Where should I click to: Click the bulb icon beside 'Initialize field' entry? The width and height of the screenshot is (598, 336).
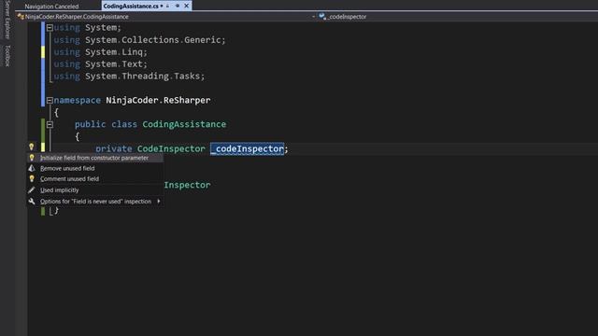pos(32,158)
